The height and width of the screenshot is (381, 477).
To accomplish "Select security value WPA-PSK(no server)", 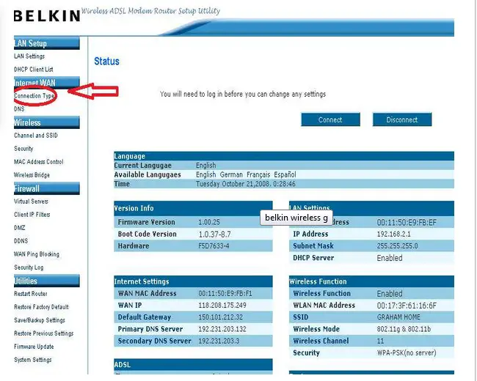I will pyautogui.click(x=407, y=352).
